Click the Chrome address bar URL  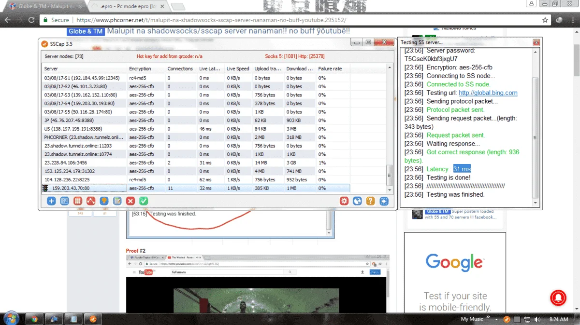(x=211, y=20)
